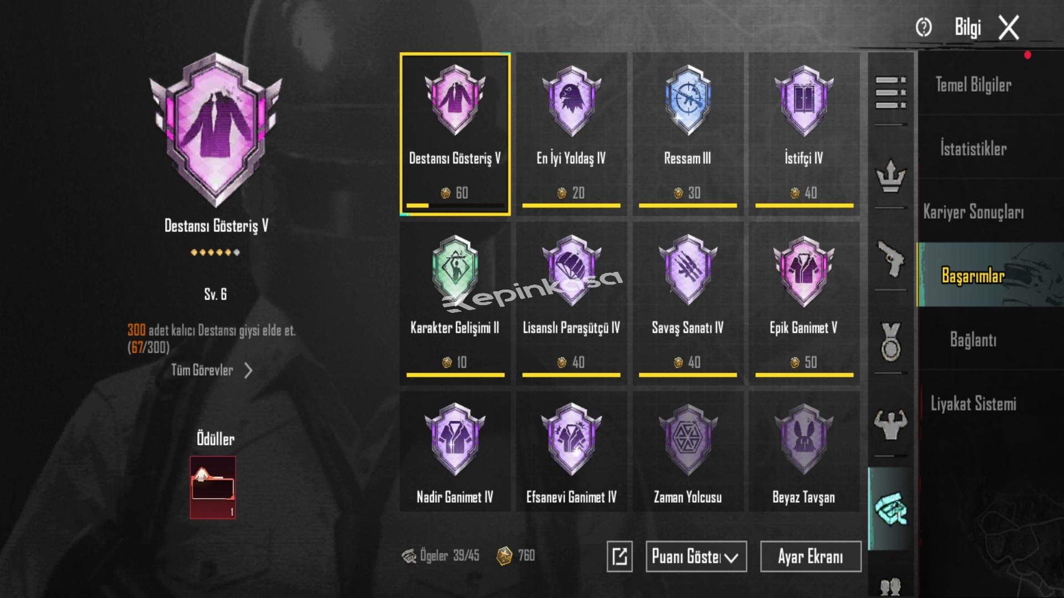Open the list-view category icon
This screenshot has height=598, width=1064.
click(891, 92)
